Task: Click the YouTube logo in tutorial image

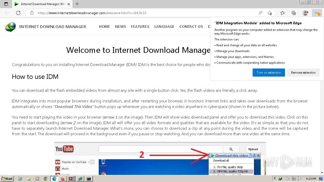Action: pyautogui.click(x=64, y=149)
